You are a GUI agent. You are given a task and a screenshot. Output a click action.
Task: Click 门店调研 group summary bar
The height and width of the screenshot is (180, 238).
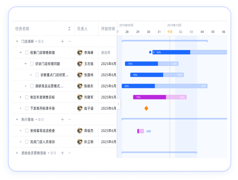click(165, 41)
